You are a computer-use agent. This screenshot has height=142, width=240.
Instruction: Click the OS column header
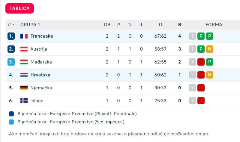tap(107, 25)
